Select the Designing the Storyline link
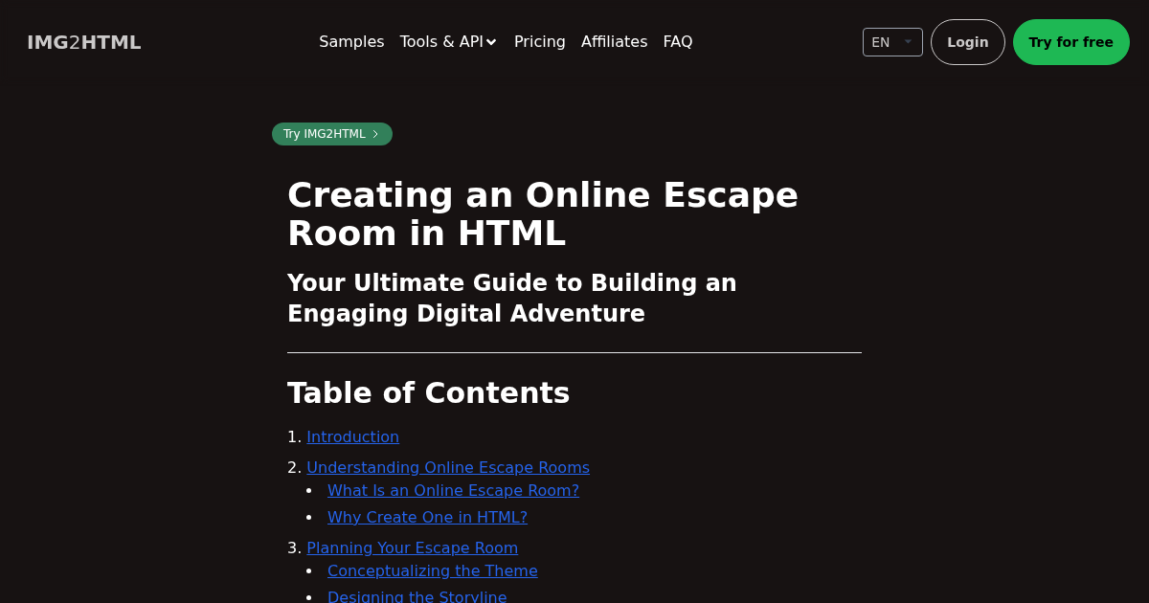1149x603 pixels. click(417, 597)
